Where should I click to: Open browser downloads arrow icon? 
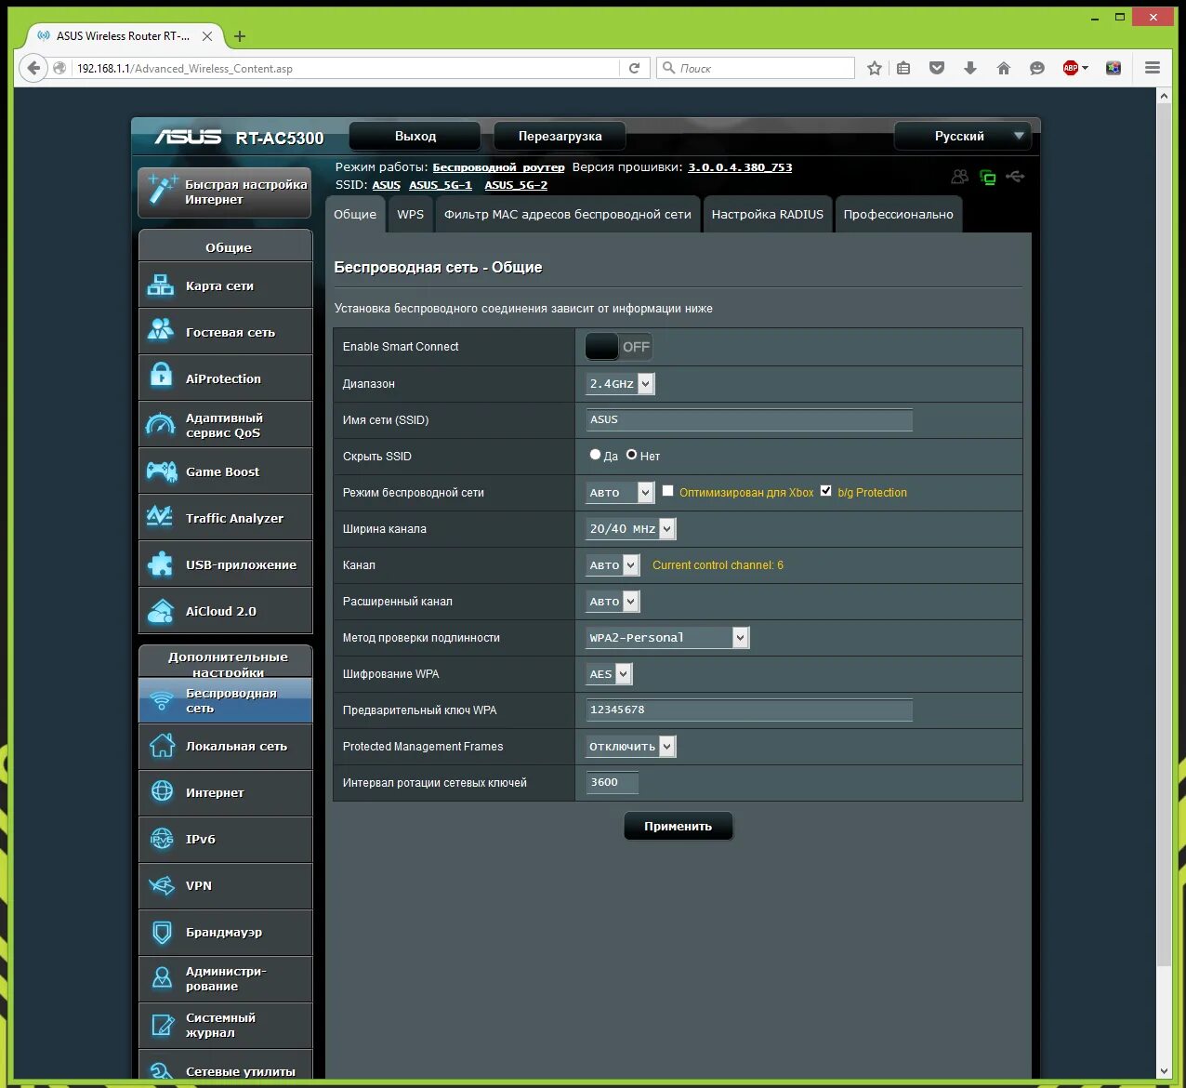pos(970,68)
